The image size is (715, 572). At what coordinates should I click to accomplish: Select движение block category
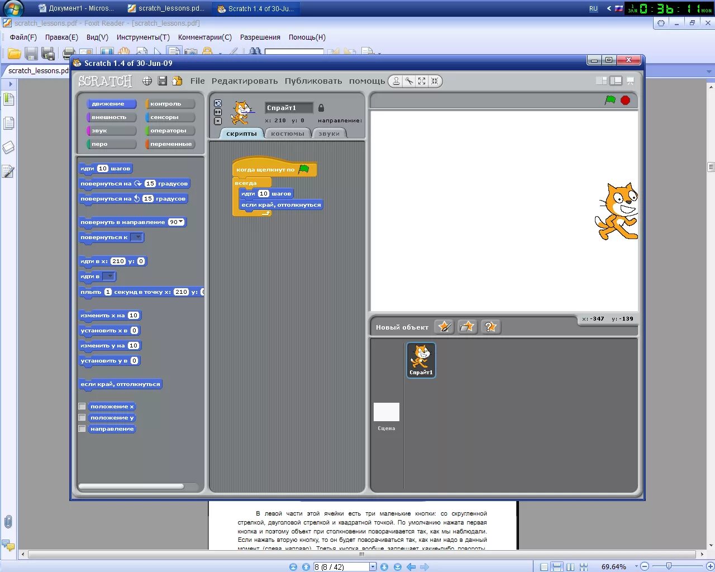pyautogui.click(x=111, y=104)
